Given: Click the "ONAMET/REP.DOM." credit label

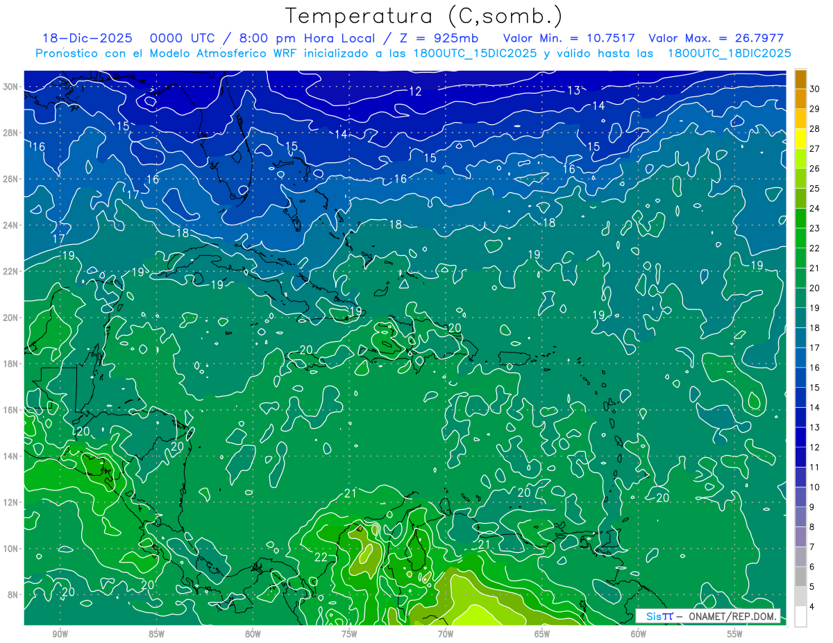Looking at the screenshot, I should [732, 616].
